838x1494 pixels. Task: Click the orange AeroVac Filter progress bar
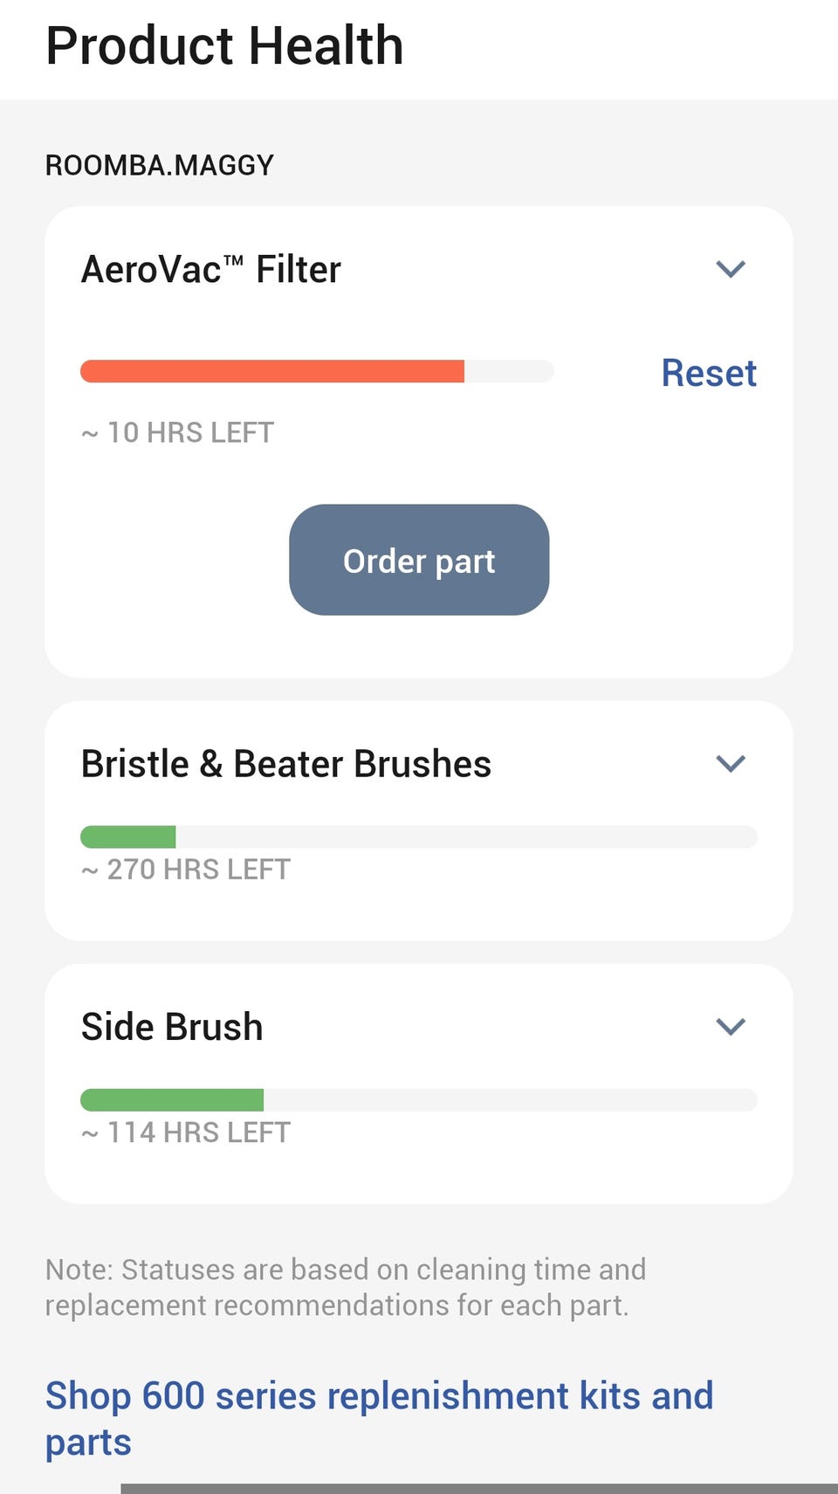[272, 371]
